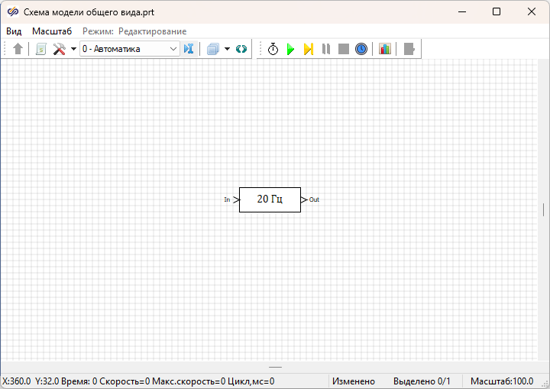This screenshot has width=550, height=389.
Task: Click the blue clock icon
Action: click(361, 49)
